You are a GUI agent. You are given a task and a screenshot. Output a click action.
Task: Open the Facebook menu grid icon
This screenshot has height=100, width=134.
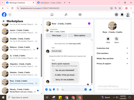116,15
